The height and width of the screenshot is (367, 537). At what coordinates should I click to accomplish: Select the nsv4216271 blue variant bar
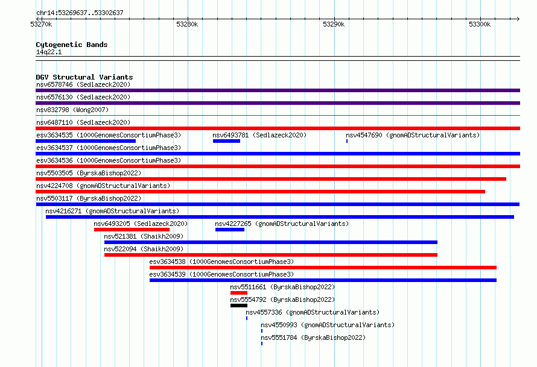click(280, 217)
